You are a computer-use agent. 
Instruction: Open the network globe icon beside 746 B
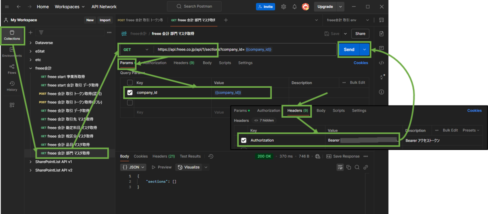pyautogui.click(x=318, y=156)
